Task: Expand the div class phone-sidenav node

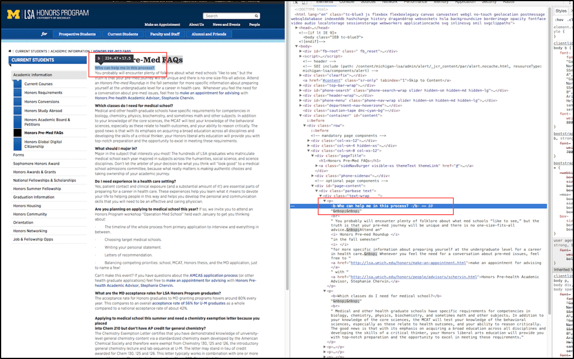Action: (x=313, y=176)
